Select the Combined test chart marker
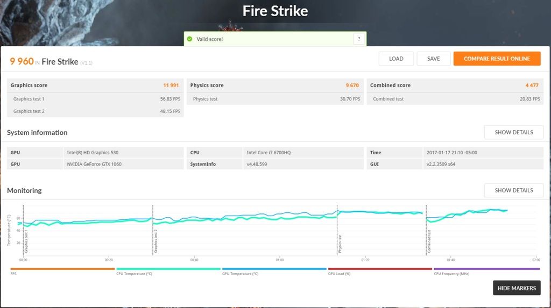 click(429, 241)
